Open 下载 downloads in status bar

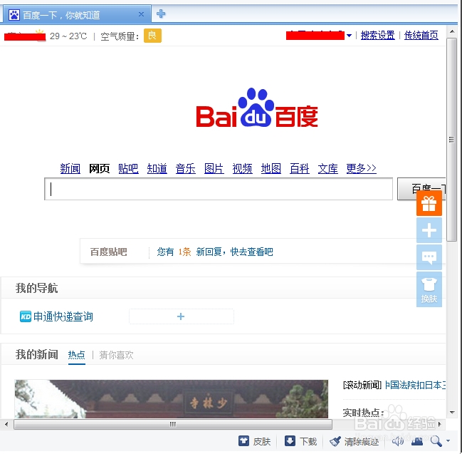[x=301, y=441]
